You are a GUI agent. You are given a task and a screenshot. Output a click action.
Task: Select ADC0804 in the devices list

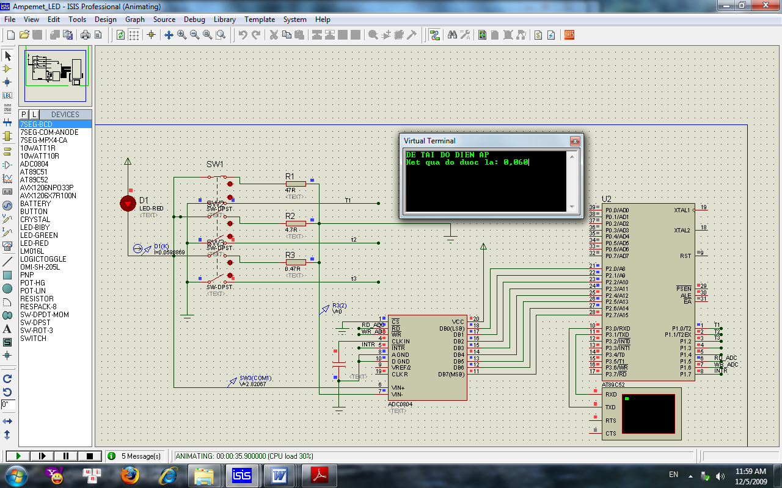click(34, 164)
